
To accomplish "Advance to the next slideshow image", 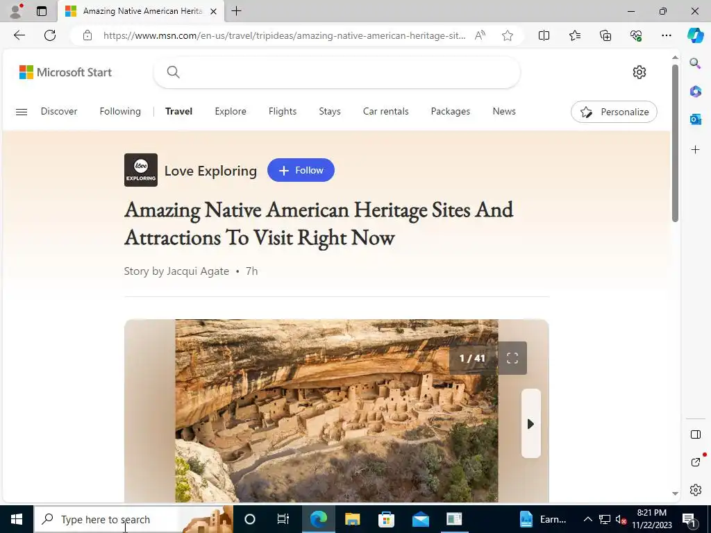I will click(x=530, y=424).
